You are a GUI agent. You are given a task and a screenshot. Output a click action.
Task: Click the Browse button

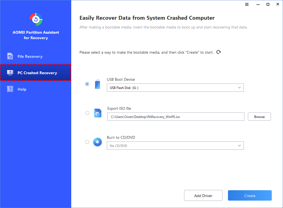(259, 117)
